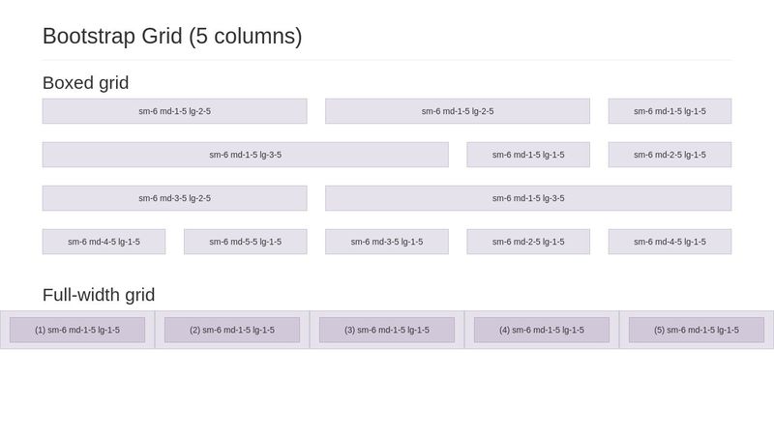Image resolution: width=774 pixels, height=435 pixels.
Task: Click the sm-6 md-2-5 lg-1-5 box in second row
Action: point(670,155)
